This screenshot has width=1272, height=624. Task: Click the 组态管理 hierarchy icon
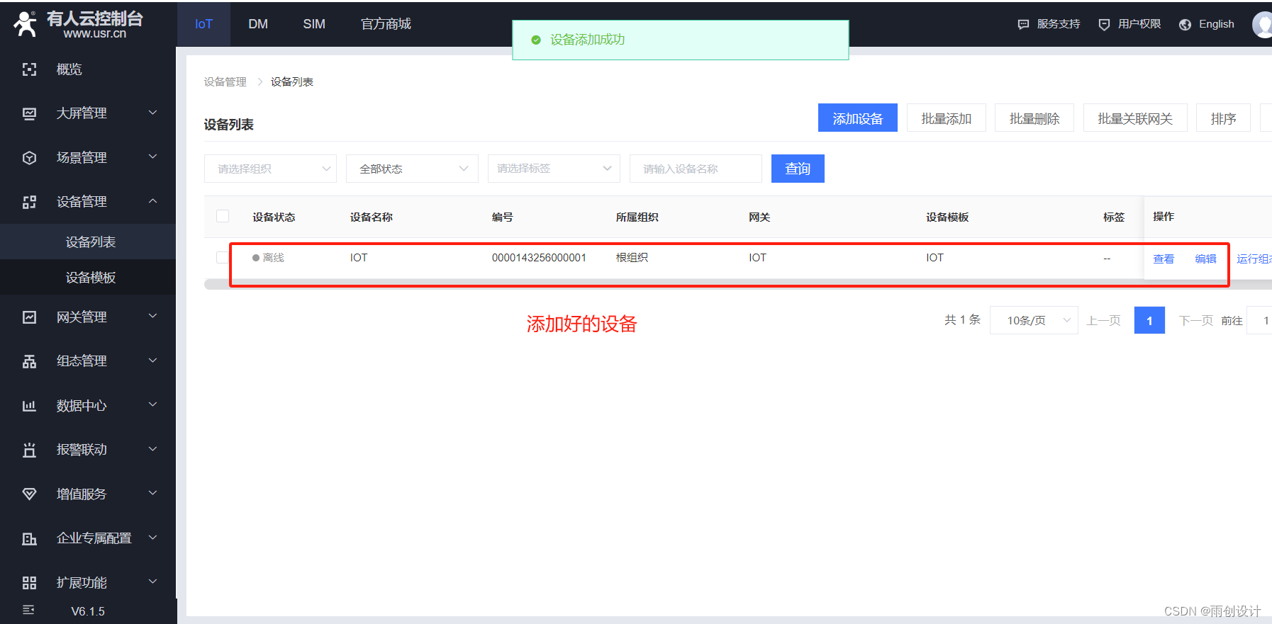pyautogui.click(x=29, y=361)
